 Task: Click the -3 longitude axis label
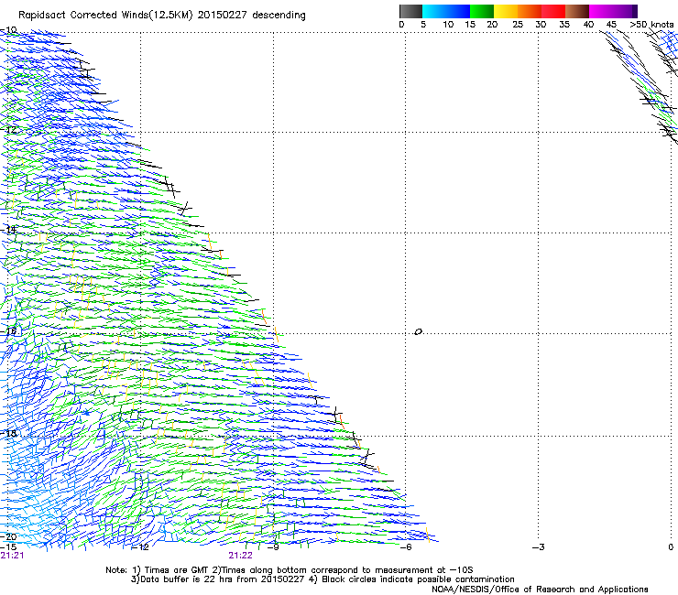(x=539, y=547)
